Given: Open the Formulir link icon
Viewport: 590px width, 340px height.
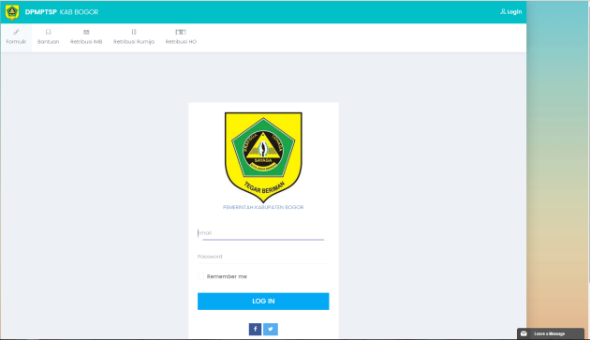Looking at the screenshot, I should coord(16,32).
